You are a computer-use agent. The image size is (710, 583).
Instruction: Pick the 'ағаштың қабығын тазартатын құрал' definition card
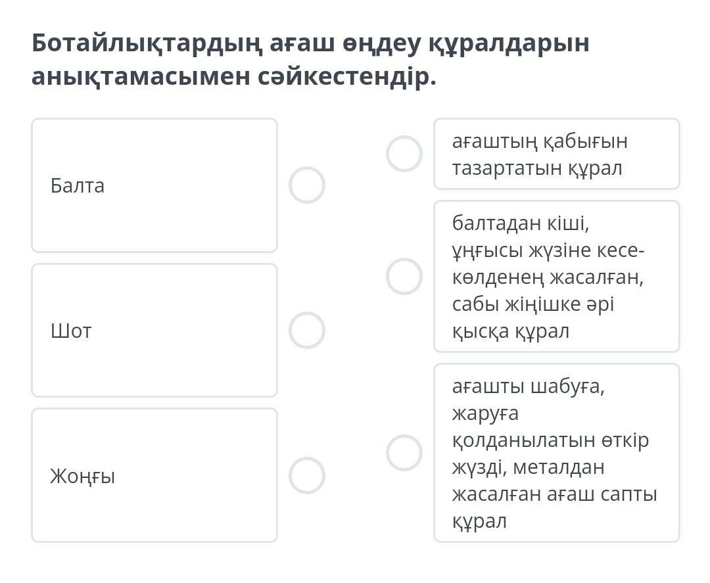[x=556, y=154]
